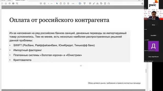The height and width of the screenshot is (91, 163).
Task: Click the stamp tool icon
Action: click(x=101, y=4)
